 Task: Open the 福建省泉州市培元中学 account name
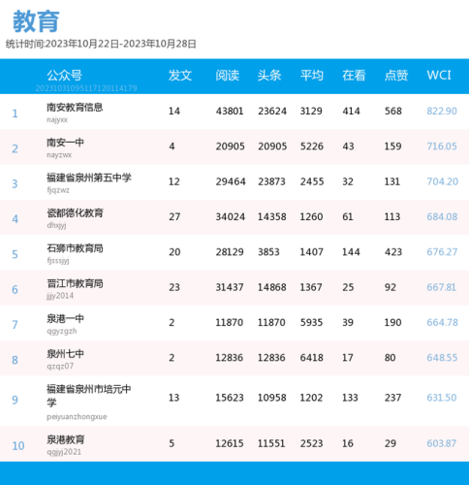point(89,396)
